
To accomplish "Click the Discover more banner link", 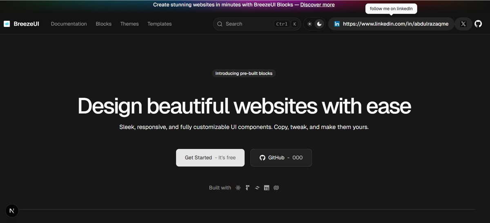I will 317,5.
